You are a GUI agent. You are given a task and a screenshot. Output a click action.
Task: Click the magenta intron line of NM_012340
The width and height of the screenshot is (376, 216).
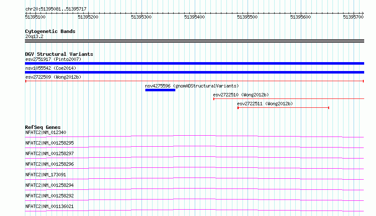(x=194, y=136)
